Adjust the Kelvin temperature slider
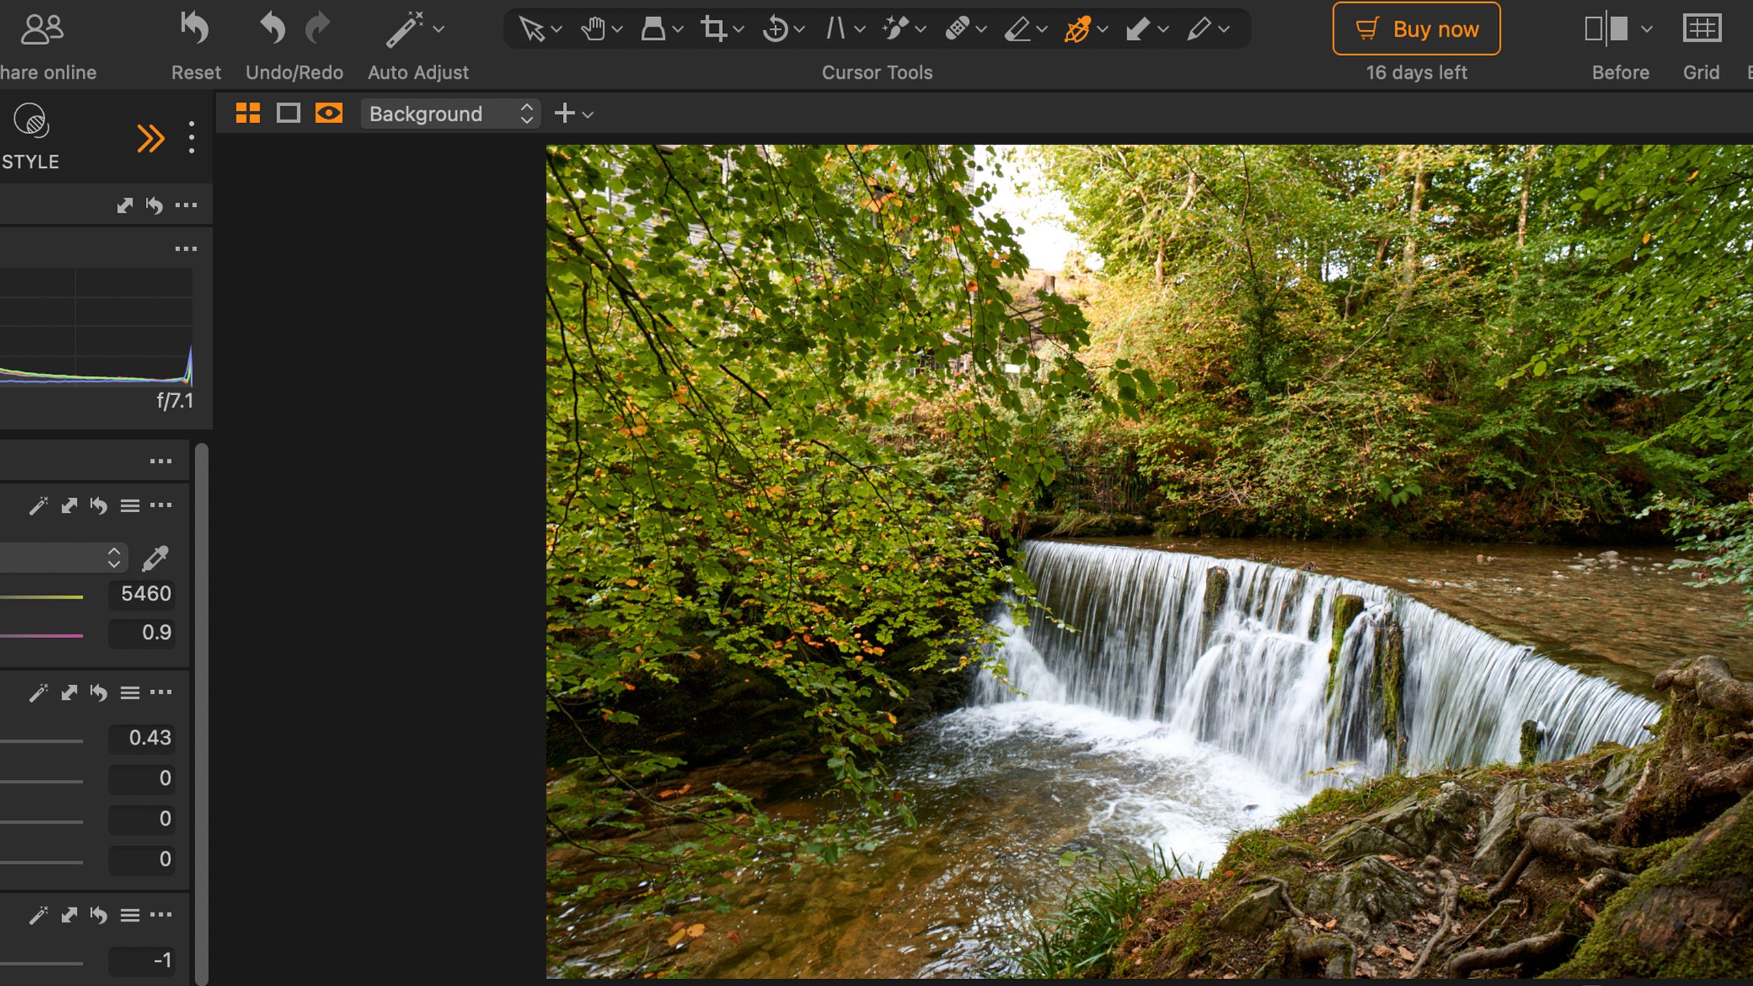The height and width of the screenshot is (986, 1753). [x=41, y=595]
